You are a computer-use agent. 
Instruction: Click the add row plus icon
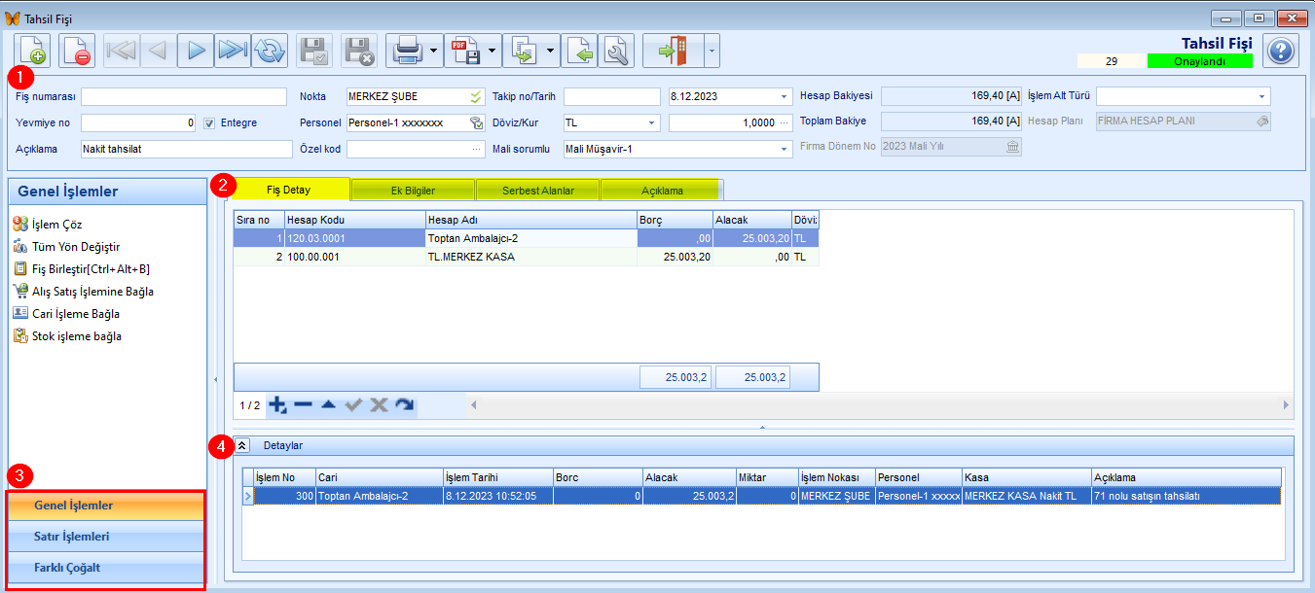coord(277,404)
